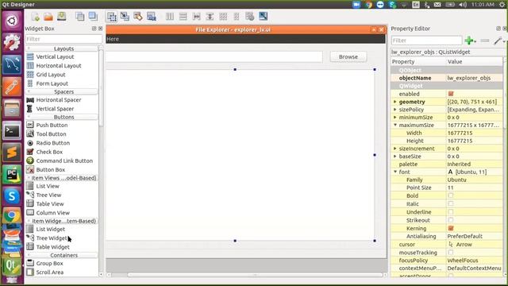Toggle the Bold font checkbox
This screenshot has width=508, height=286.
tap(451, 195)
